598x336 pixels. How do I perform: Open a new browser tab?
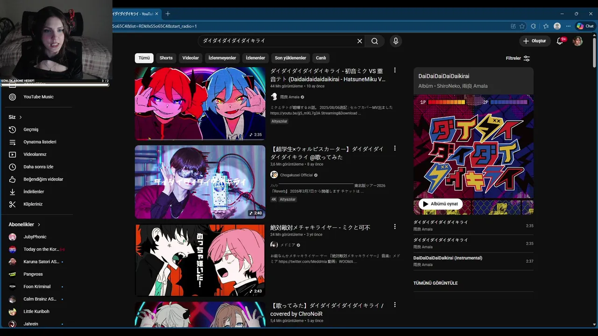click(x=168, y=14)
